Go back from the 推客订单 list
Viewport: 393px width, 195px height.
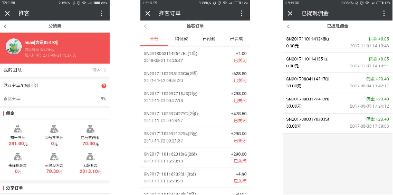point(146,26)
